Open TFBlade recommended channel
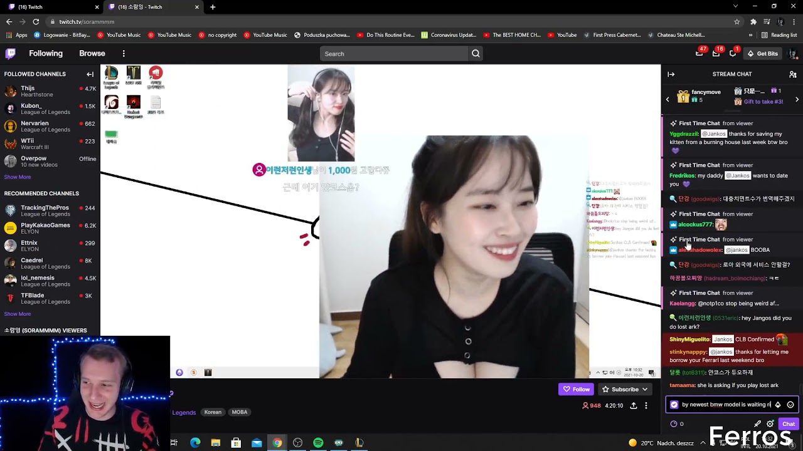 [50, 298]
